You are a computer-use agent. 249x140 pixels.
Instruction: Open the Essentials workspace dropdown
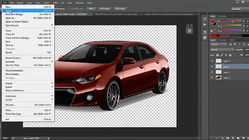[x=240, y=9]
